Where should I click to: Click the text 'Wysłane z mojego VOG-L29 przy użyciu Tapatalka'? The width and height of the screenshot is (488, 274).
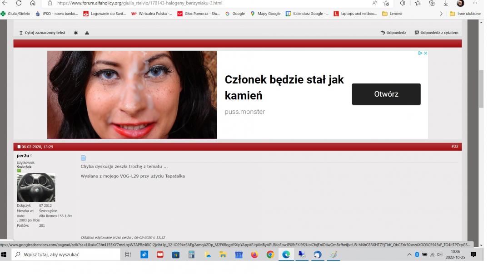click(133, 176)
